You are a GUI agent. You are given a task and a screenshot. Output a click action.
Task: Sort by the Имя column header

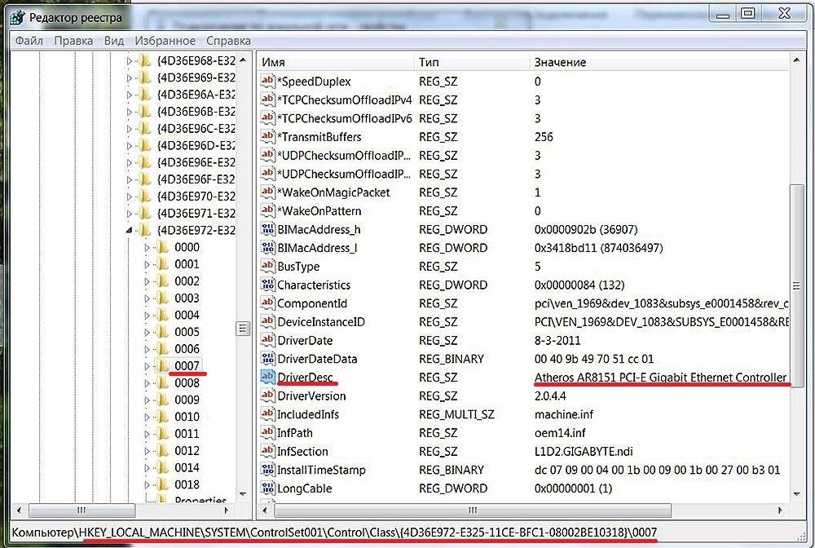click(336, 62)
